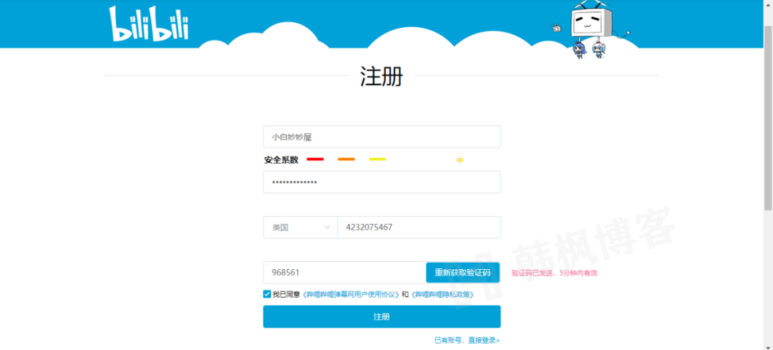Click the 注册 page heading
Image resolution: width=773 pixels, height=350 pixels.
381,76
